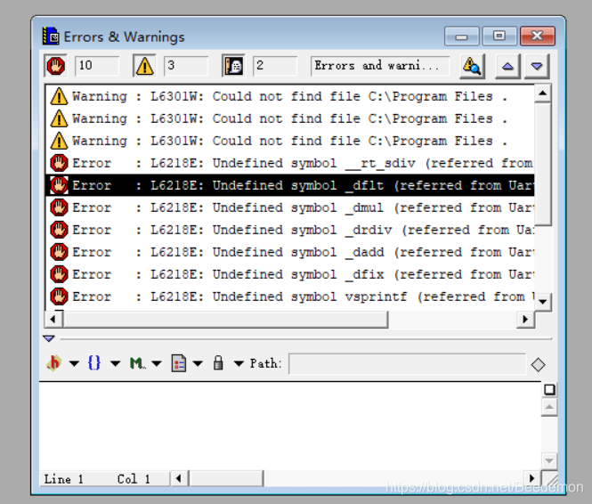Click the 'Line 1 Col 1' position indicator
This screenshot has height=504, width=592.
click(x=104, y=479)
